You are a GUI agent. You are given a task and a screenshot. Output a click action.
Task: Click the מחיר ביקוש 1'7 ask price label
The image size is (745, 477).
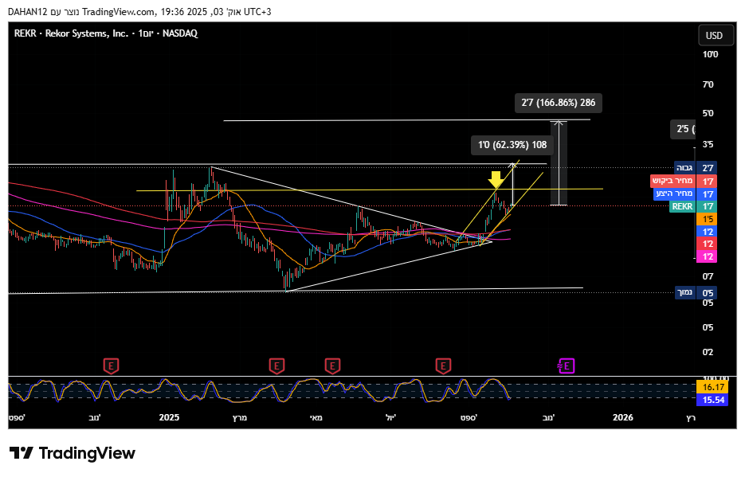tap(684, 181)
